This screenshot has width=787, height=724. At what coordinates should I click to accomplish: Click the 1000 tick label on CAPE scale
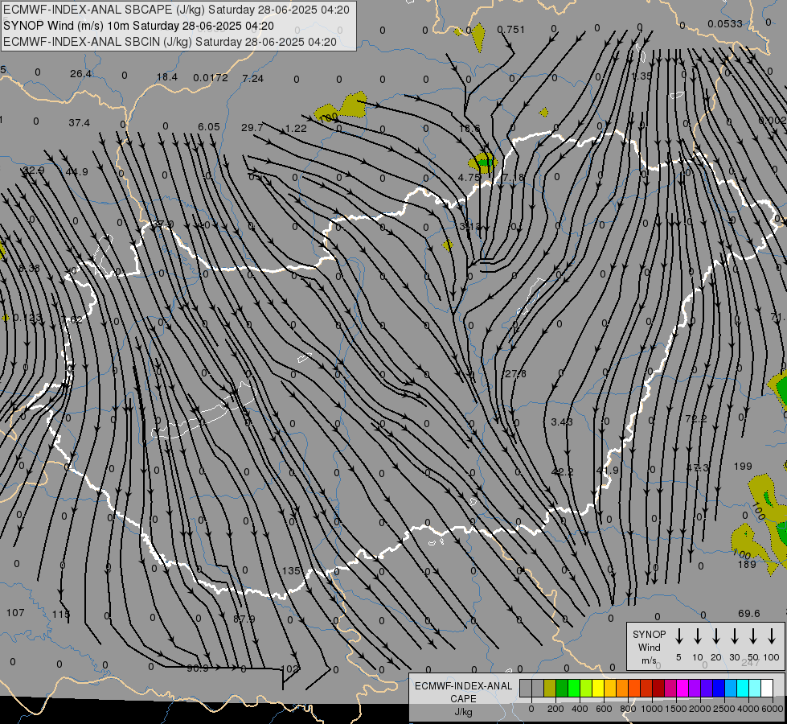[651, 709]
